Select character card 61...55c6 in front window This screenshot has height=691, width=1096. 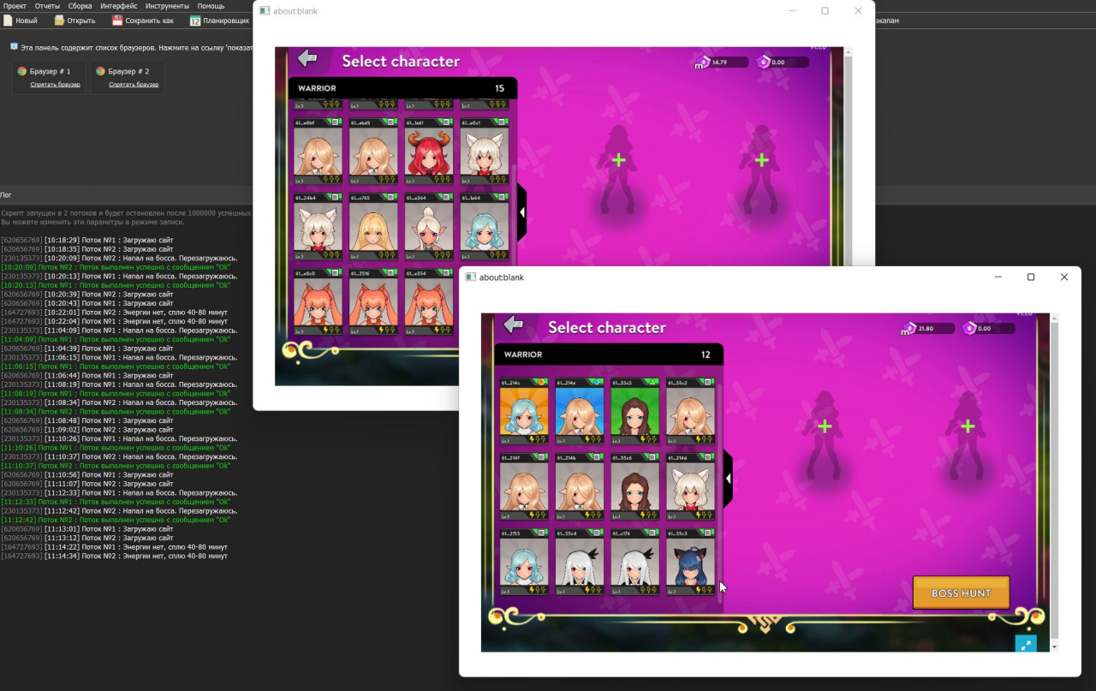click(635, 487)
